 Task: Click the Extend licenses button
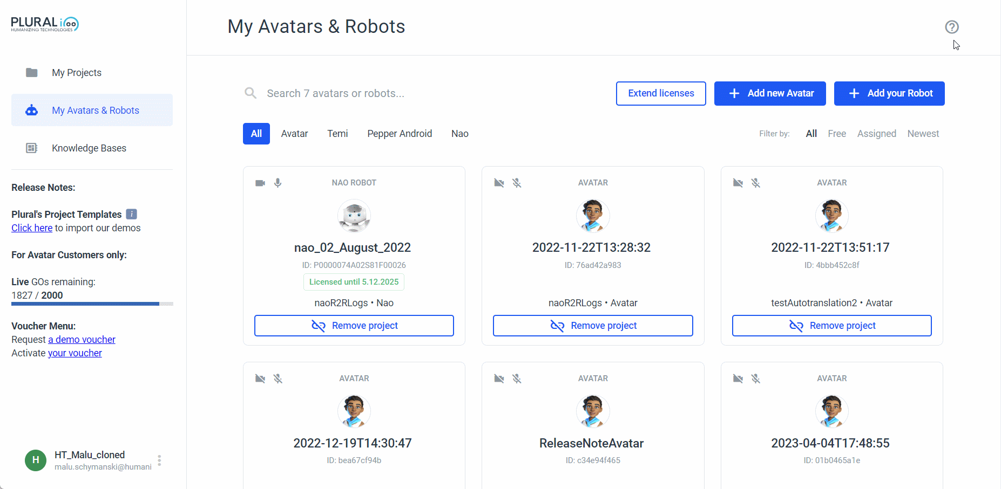pos(661,93)
